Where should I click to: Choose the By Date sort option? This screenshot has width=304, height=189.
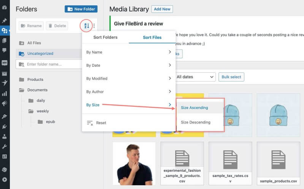click(129, 65)
